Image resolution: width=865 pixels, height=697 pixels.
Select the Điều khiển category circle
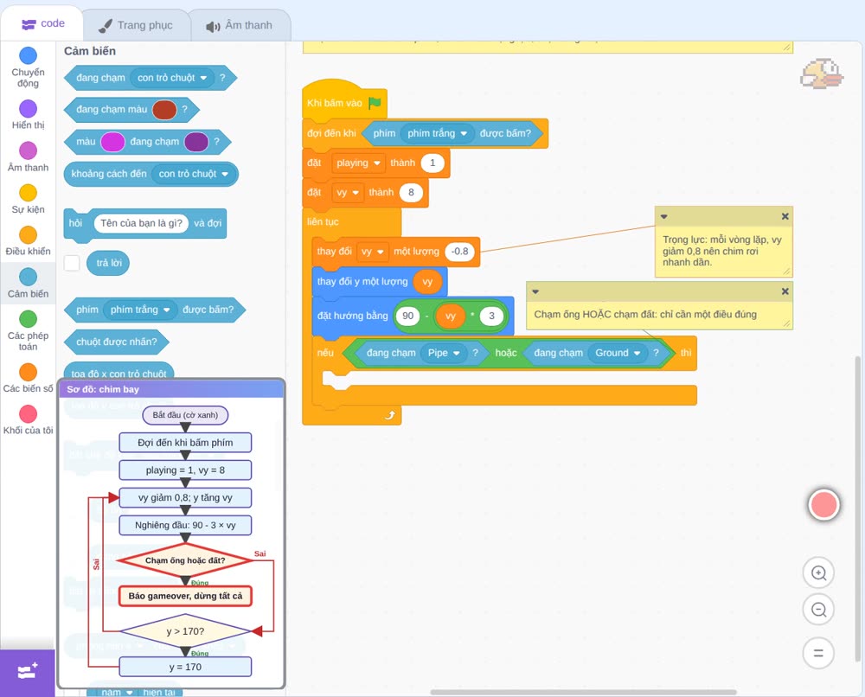coord(29,235)
